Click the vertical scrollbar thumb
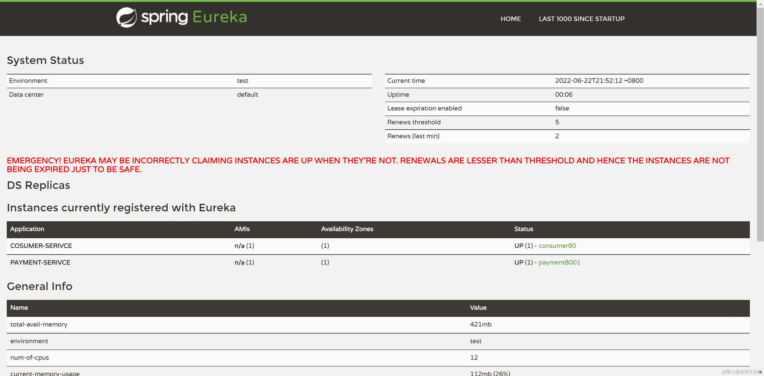This screenshot has width=764, height=376. 760,124
